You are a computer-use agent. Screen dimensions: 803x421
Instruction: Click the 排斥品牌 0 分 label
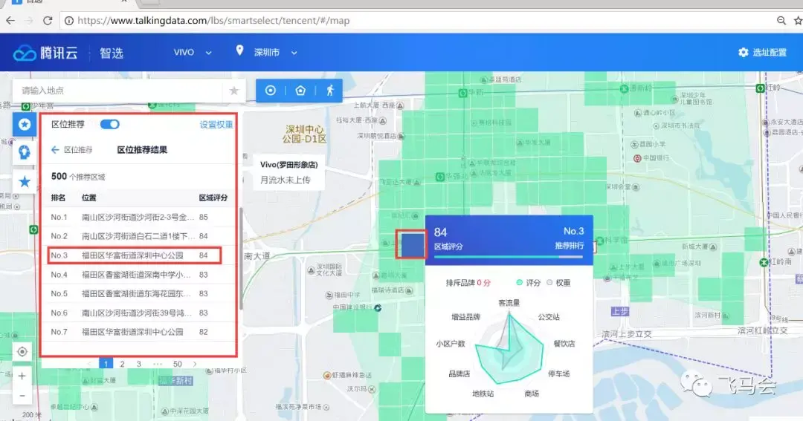(468, 282)
